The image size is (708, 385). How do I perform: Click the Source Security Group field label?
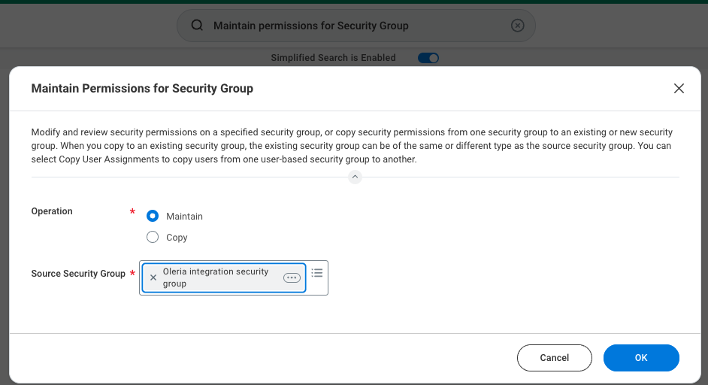click(x=78, y=274)
